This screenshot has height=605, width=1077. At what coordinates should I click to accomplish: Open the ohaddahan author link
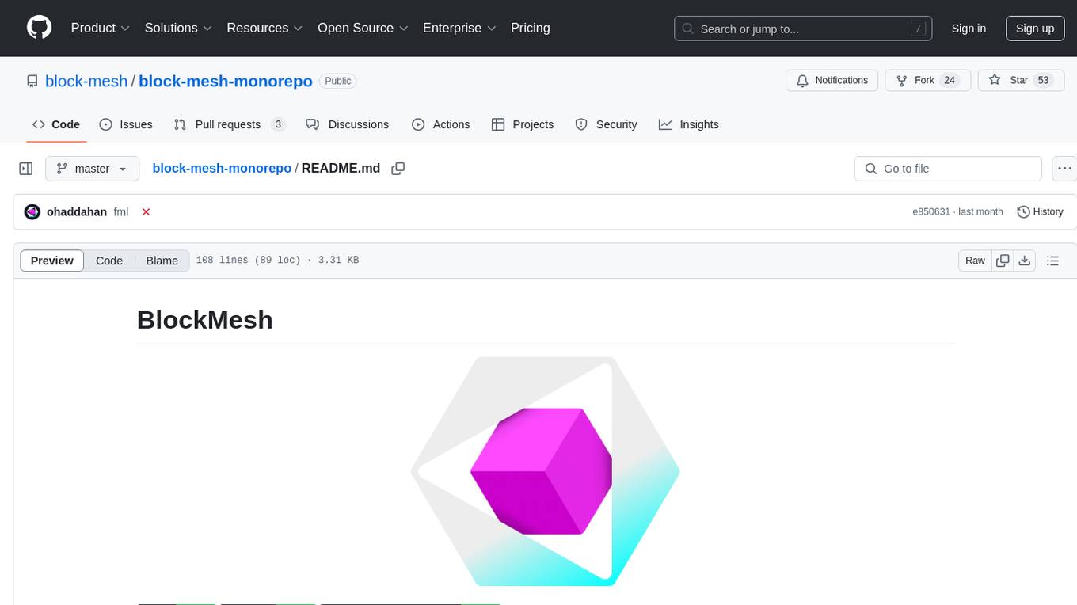pos(77,212)
